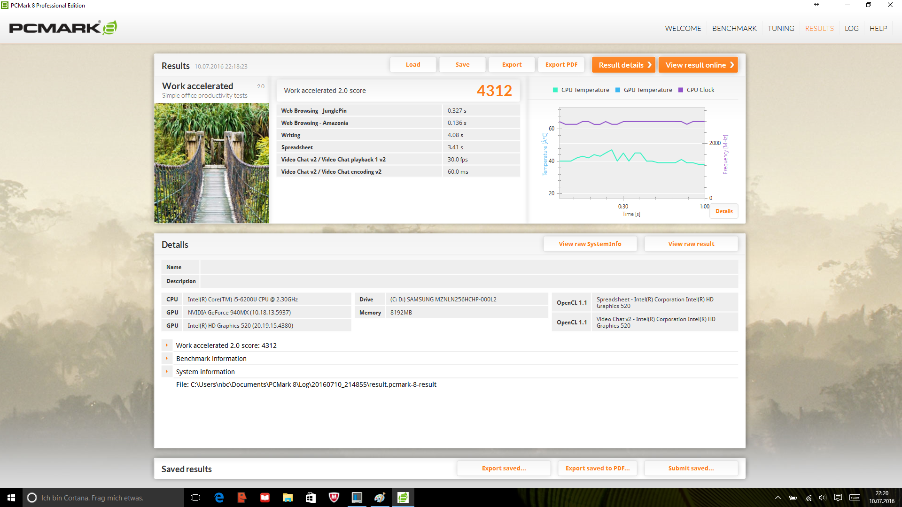Viewport: 902px width, 507px height.
Task: Open File Explorer from the taskbar
Action: click(288, 498)
